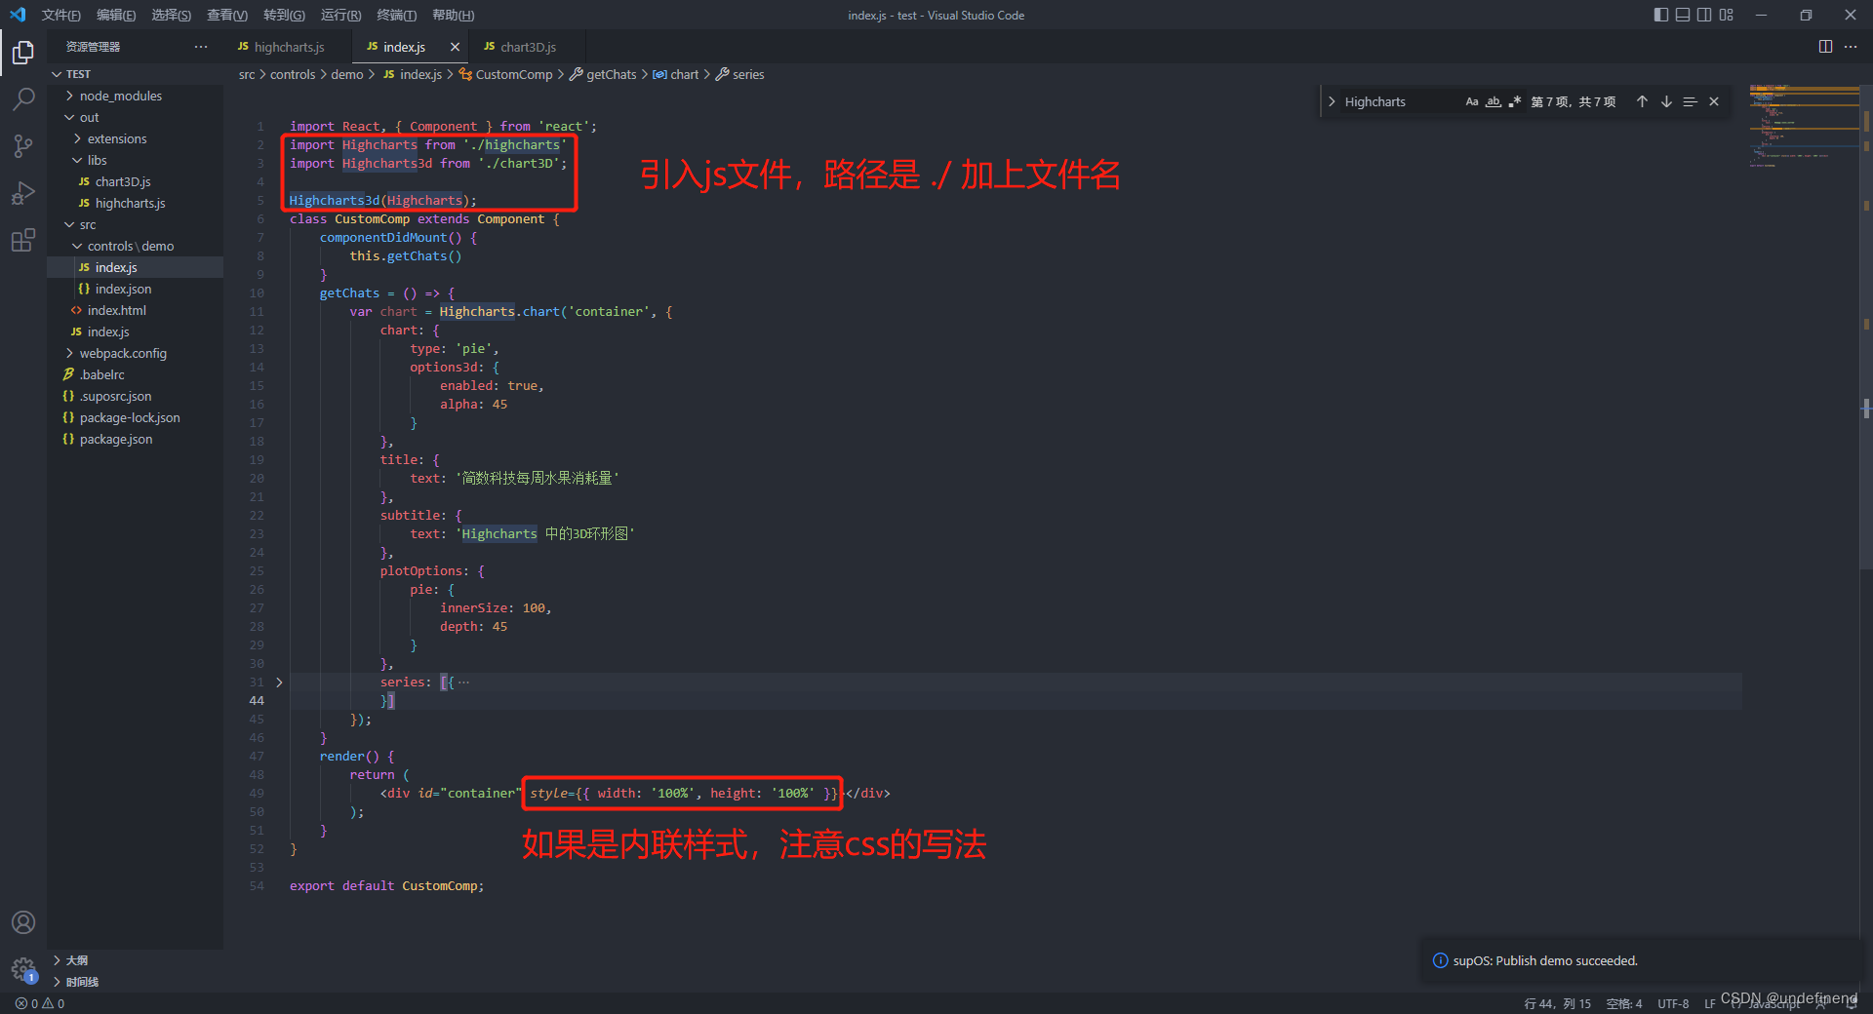
Task: Open index.json file
Action: [x=135, y=289]
